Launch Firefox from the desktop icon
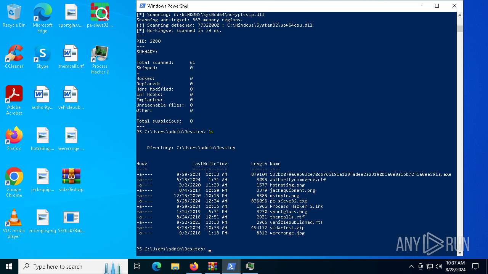 pyautogui.click(x=14, y=139)
